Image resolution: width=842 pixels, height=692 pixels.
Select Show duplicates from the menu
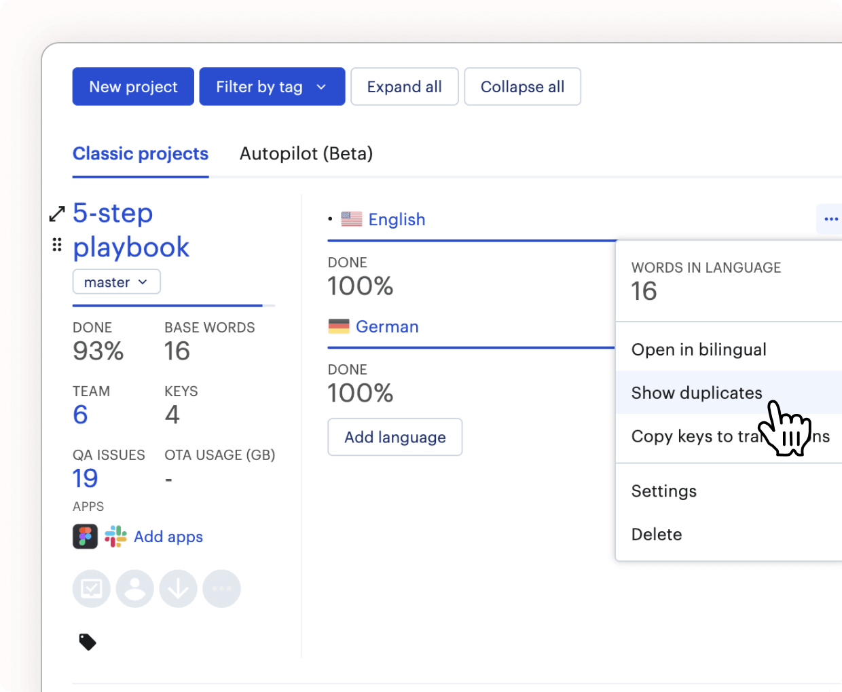pyautogui.click(x=697, y=393)
